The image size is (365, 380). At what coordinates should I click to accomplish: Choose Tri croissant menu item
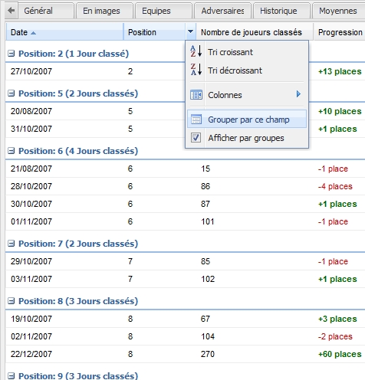tap(247, 52)
